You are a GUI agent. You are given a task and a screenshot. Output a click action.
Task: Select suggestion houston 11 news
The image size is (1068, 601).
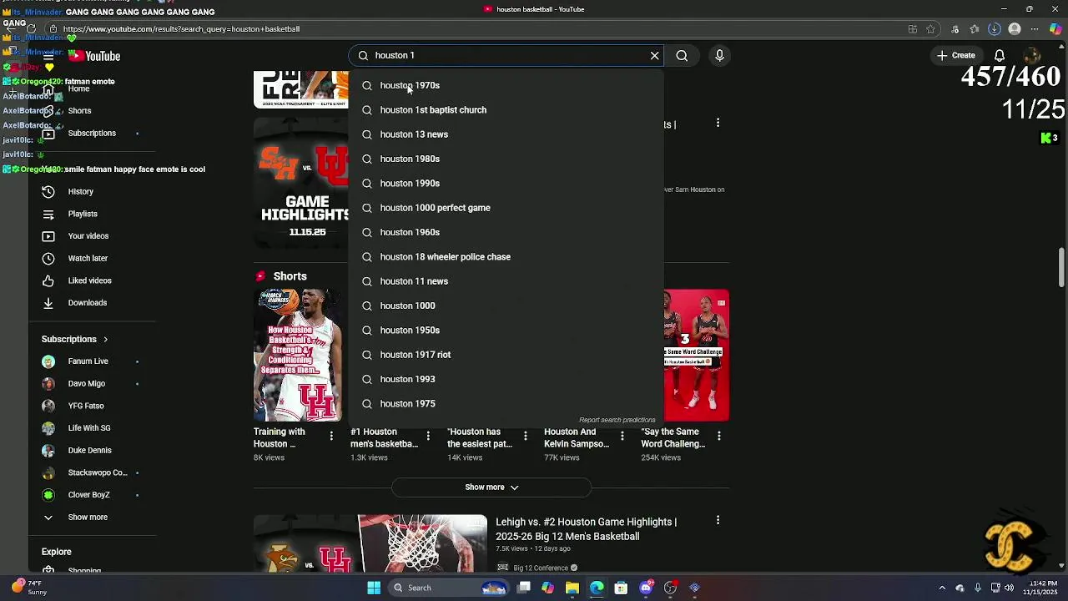[x=506, y=281]
